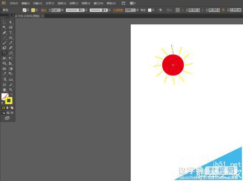
Task: Select the Line Segment tool
Action: point(4,38)
